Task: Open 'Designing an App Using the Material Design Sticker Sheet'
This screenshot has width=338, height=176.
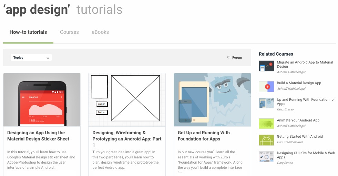Action: click(x=38, y=136)
